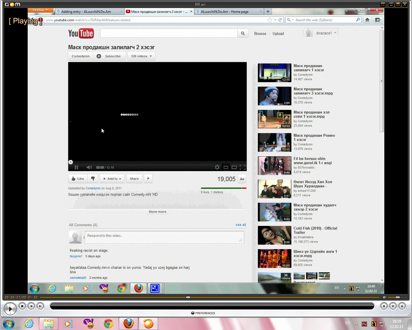Open the see all comments link

click(241, 225)
